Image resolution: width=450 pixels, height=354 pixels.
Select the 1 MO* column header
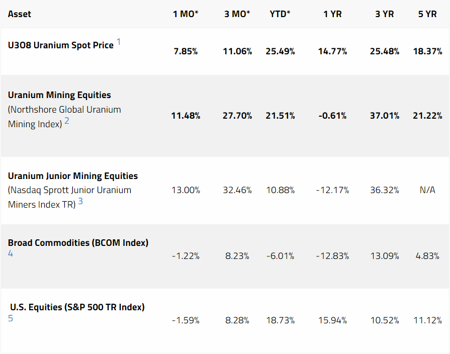point(186,14)
